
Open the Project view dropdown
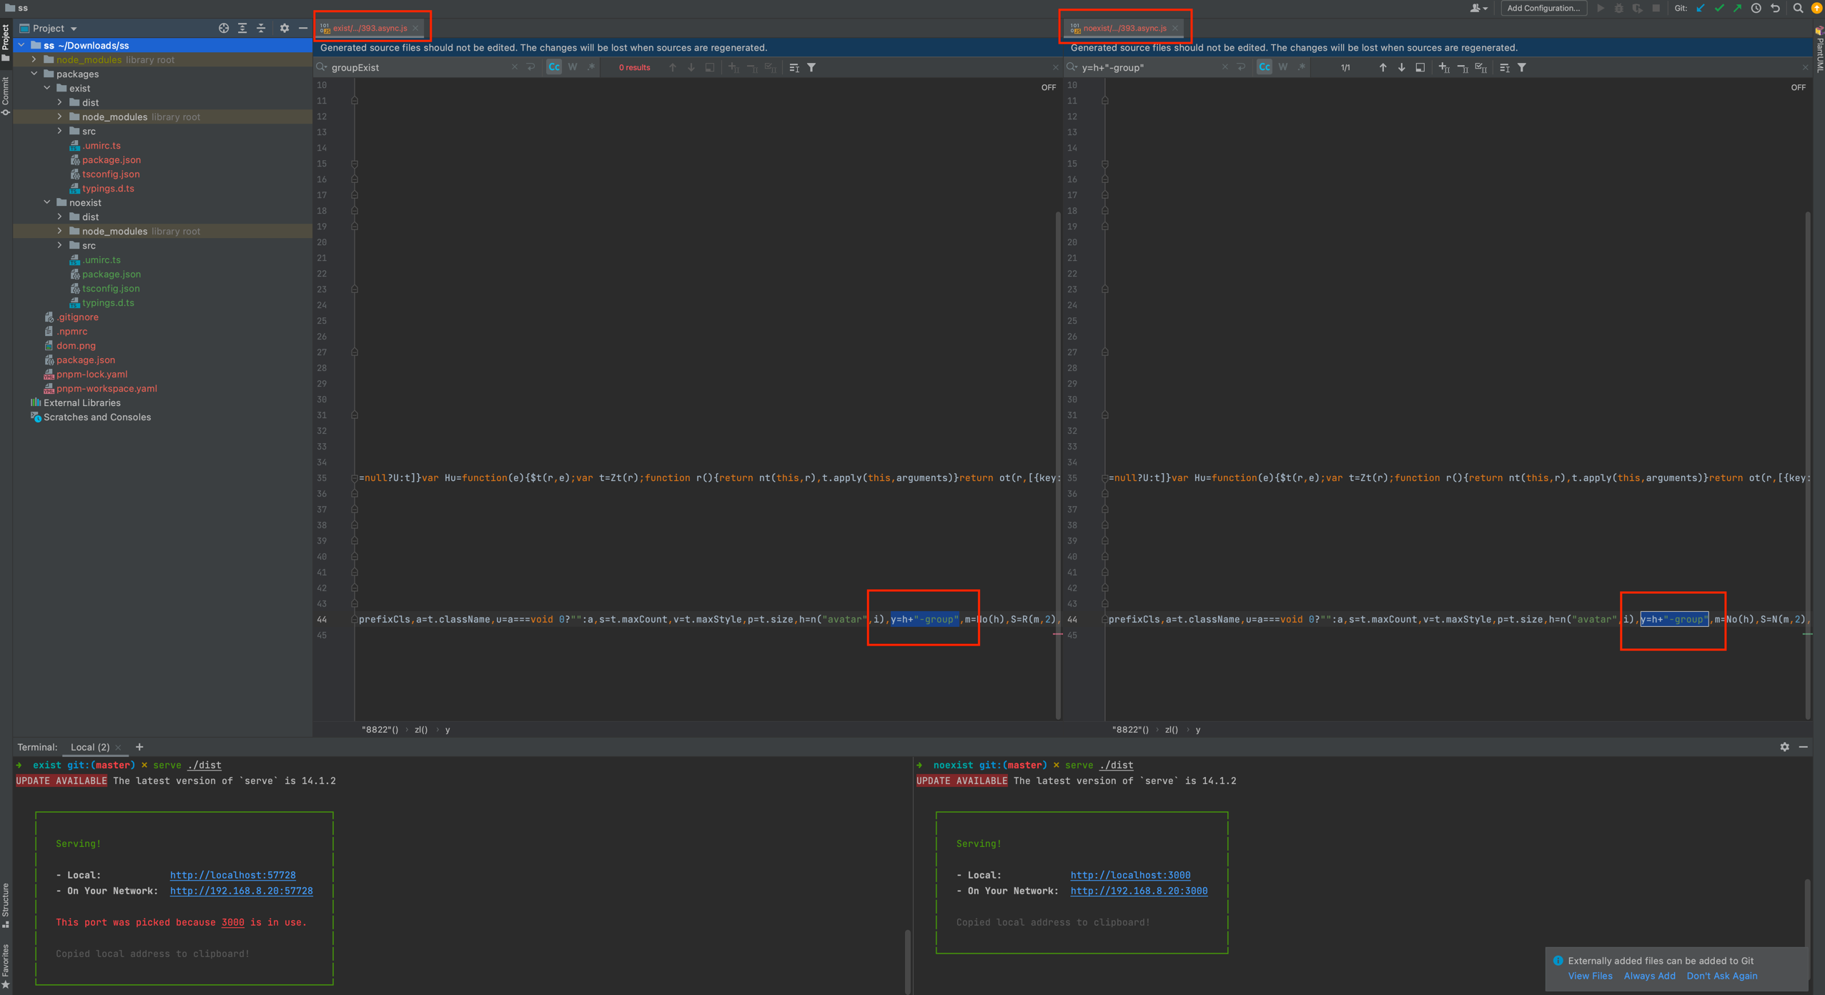click(x=73, y=29)
